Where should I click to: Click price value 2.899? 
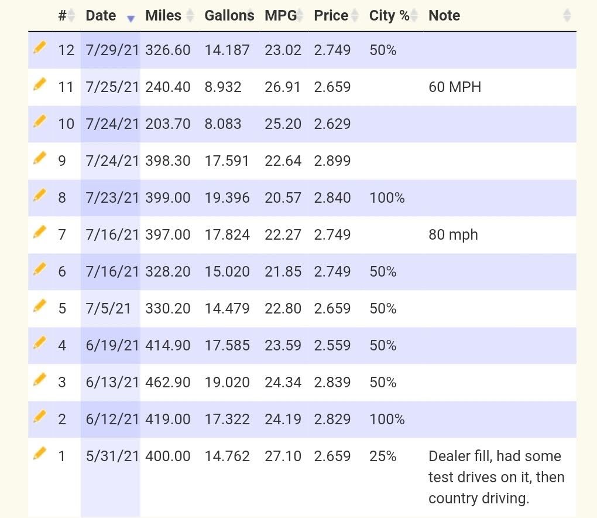[x=332, y=161]
